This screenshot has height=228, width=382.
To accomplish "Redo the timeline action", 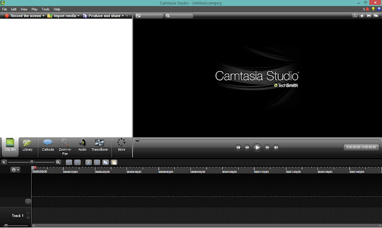I will pos(78,162).
